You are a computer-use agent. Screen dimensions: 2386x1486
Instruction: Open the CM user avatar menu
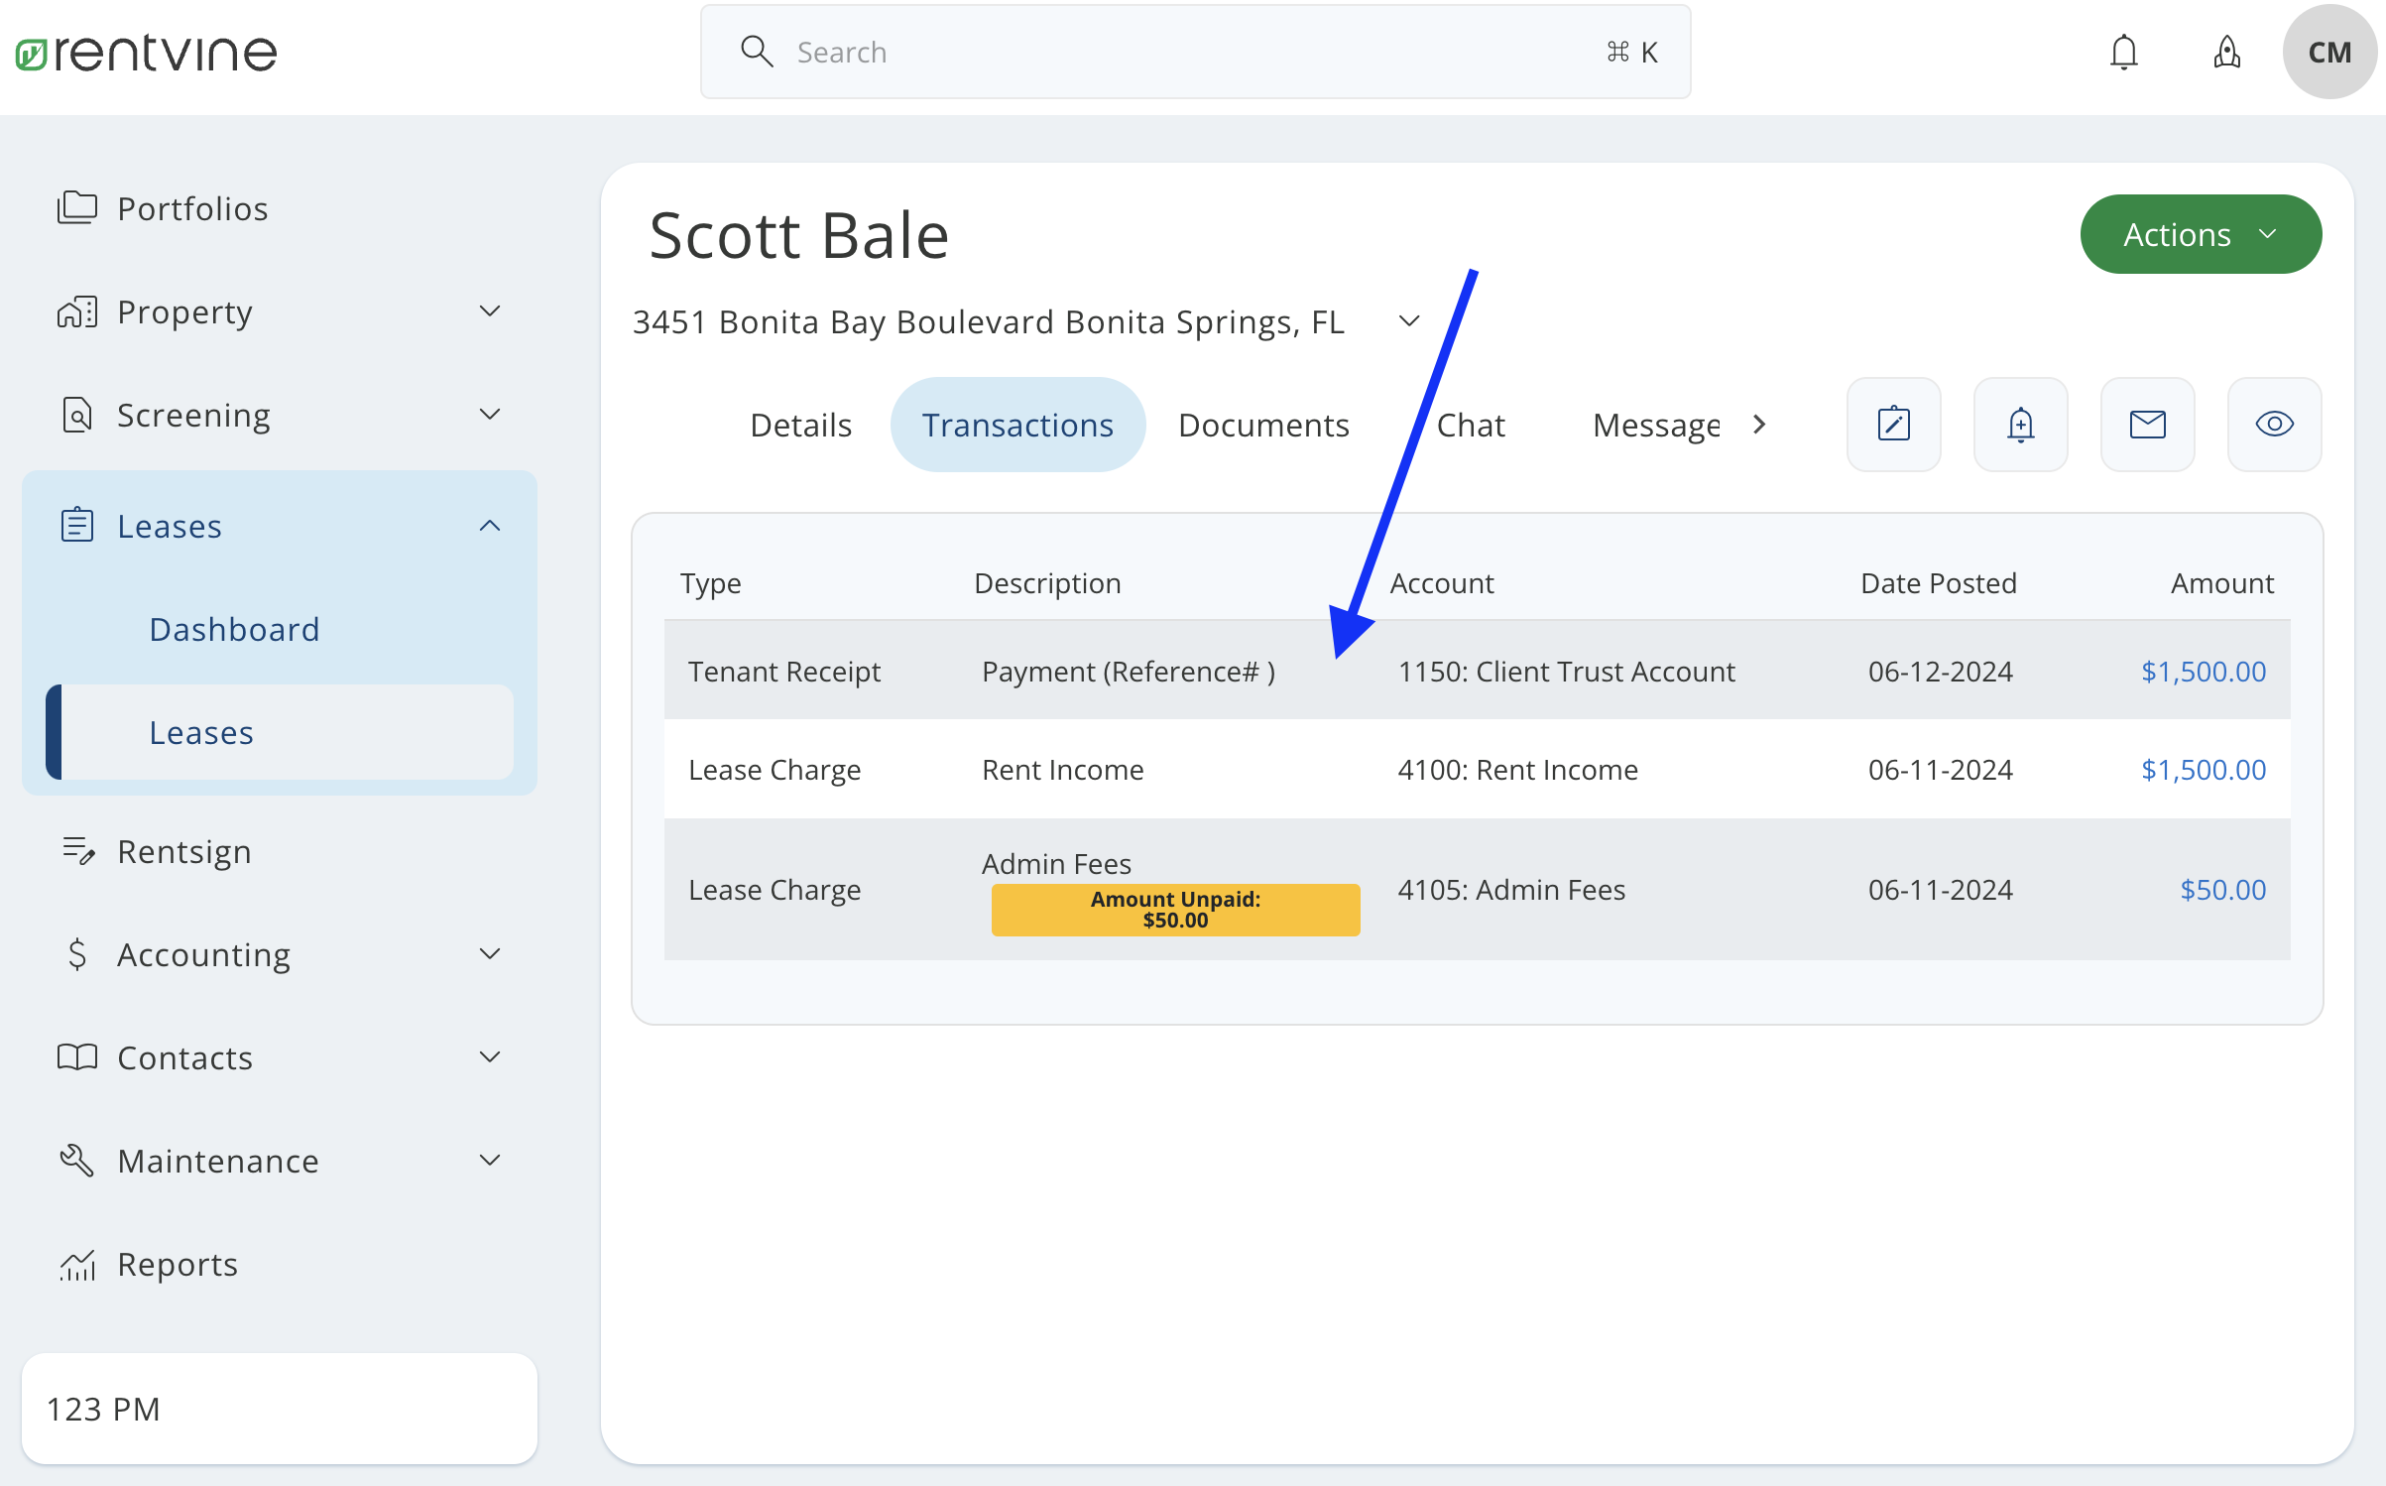2328,52
